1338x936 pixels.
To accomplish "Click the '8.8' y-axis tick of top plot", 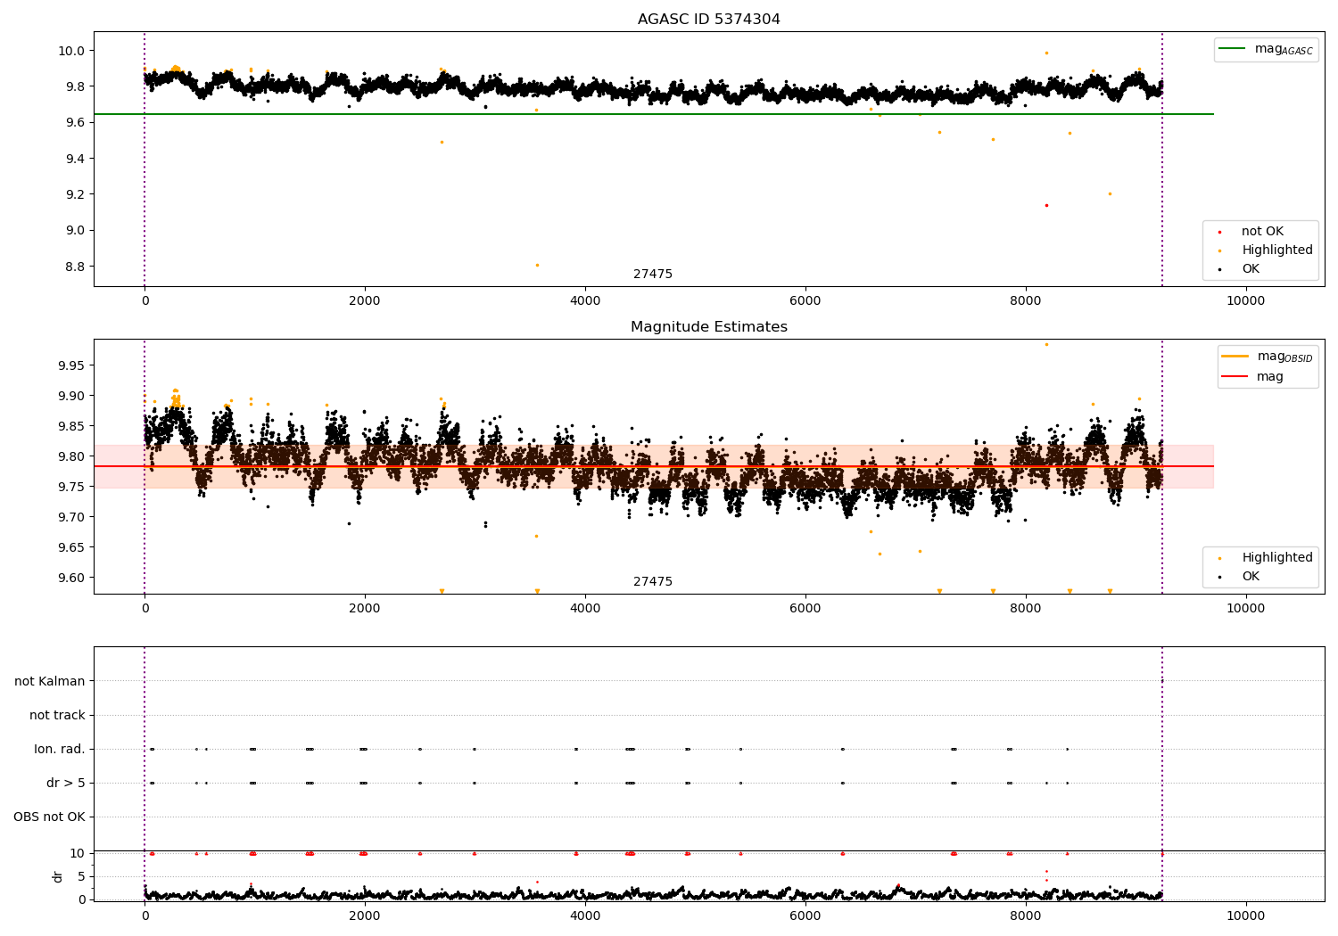I will click(x=75, y=267).
